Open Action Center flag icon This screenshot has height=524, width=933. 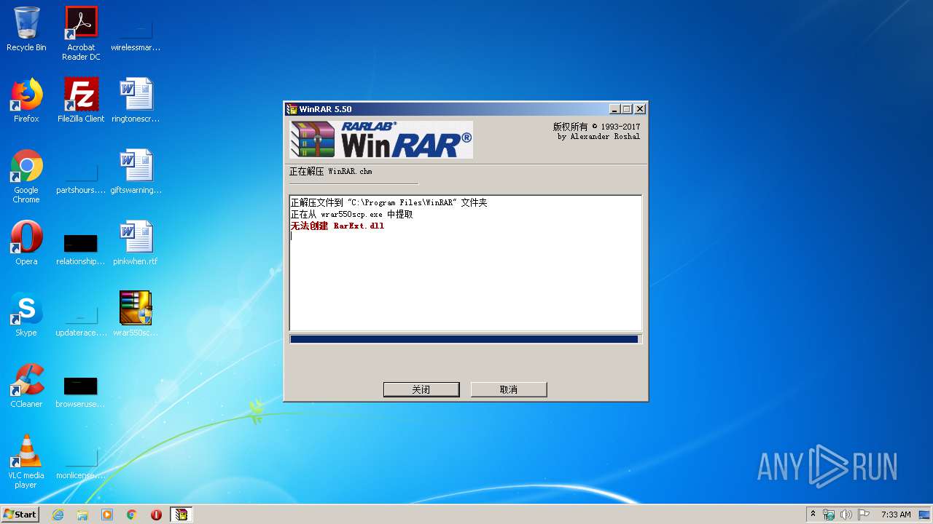864,515
